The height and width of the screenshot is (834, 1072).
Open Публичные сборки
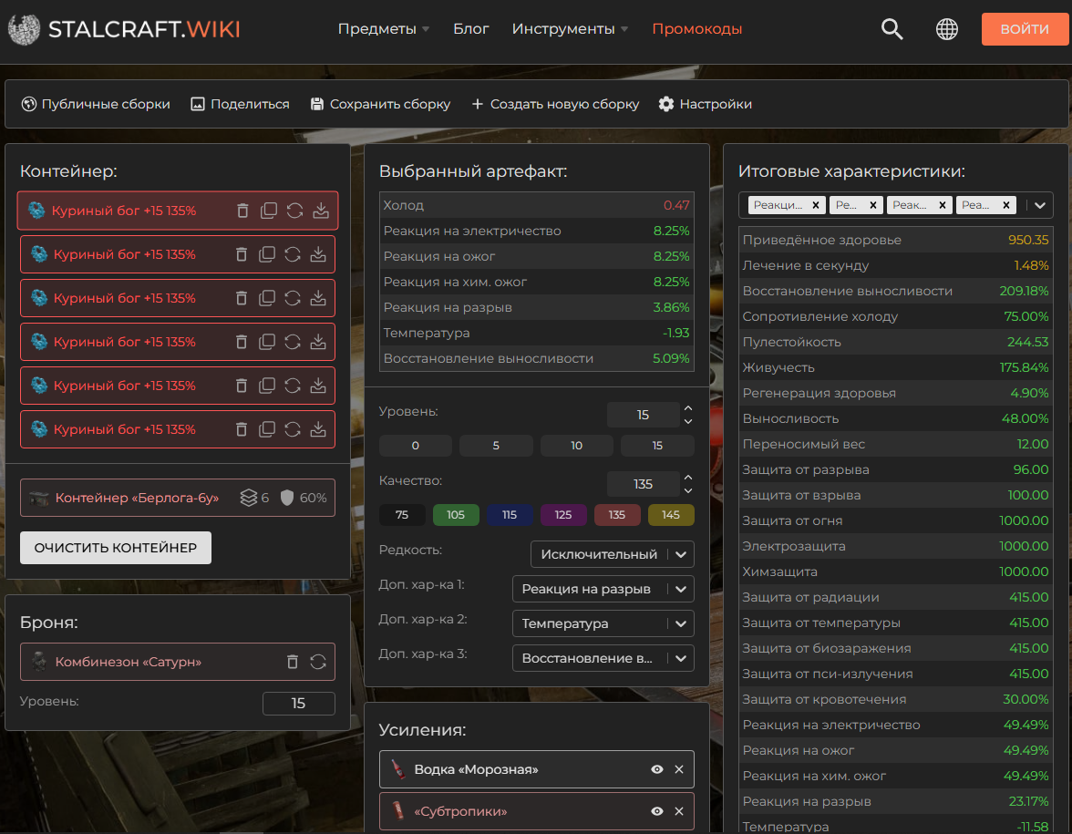96,104
